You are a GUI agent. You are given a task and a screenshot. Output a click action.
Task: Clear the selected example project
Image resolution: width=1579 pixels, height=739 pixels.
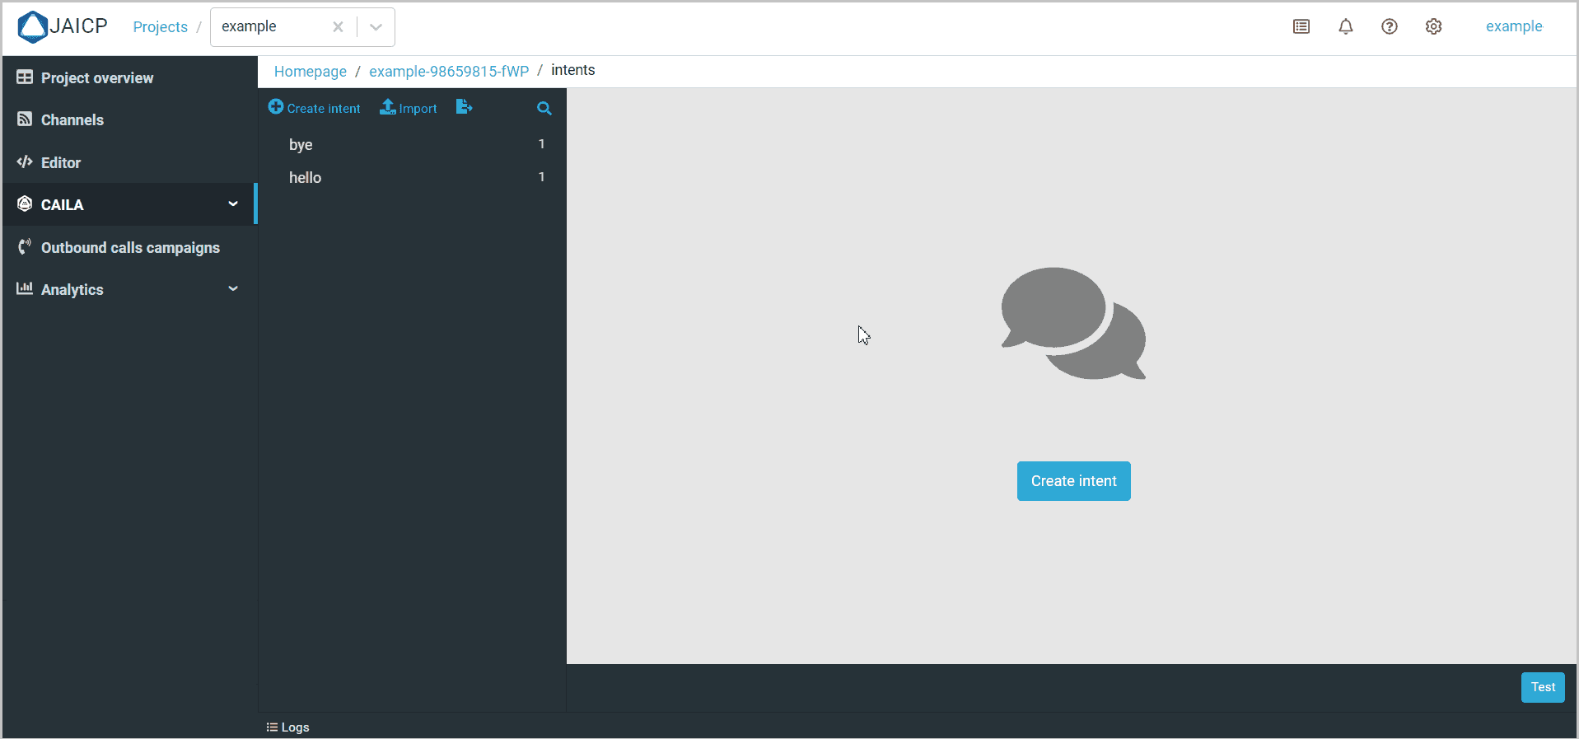(338, 27)
